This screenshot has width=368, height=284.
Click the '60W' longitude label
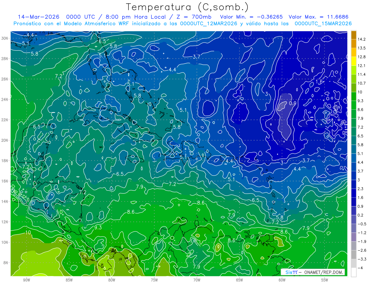tap(282, 280)
